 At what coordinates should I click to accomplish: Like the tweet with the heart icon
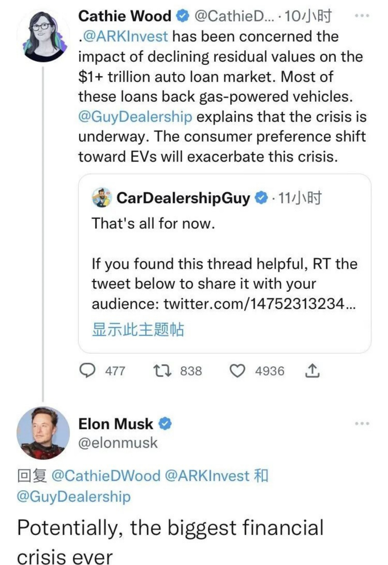click(x=237, y=371)
